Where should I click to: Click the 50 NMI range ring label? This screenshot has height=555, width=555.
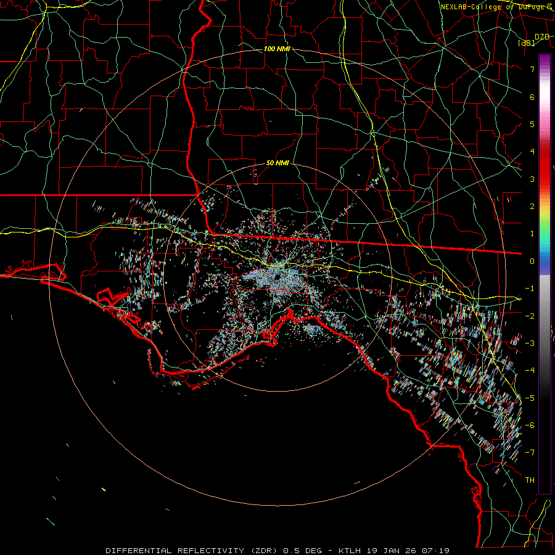277,163
